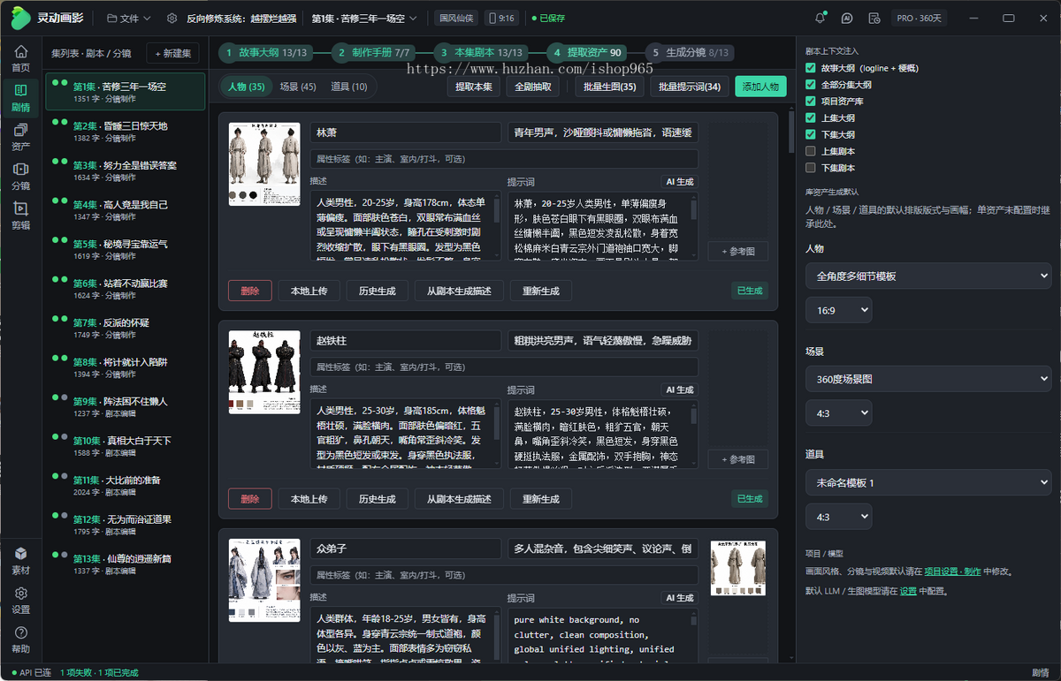Open the 全角度多细节模板 character template dropdown
The width and height of the screenshot is (1061, 681).
[927, 276]
